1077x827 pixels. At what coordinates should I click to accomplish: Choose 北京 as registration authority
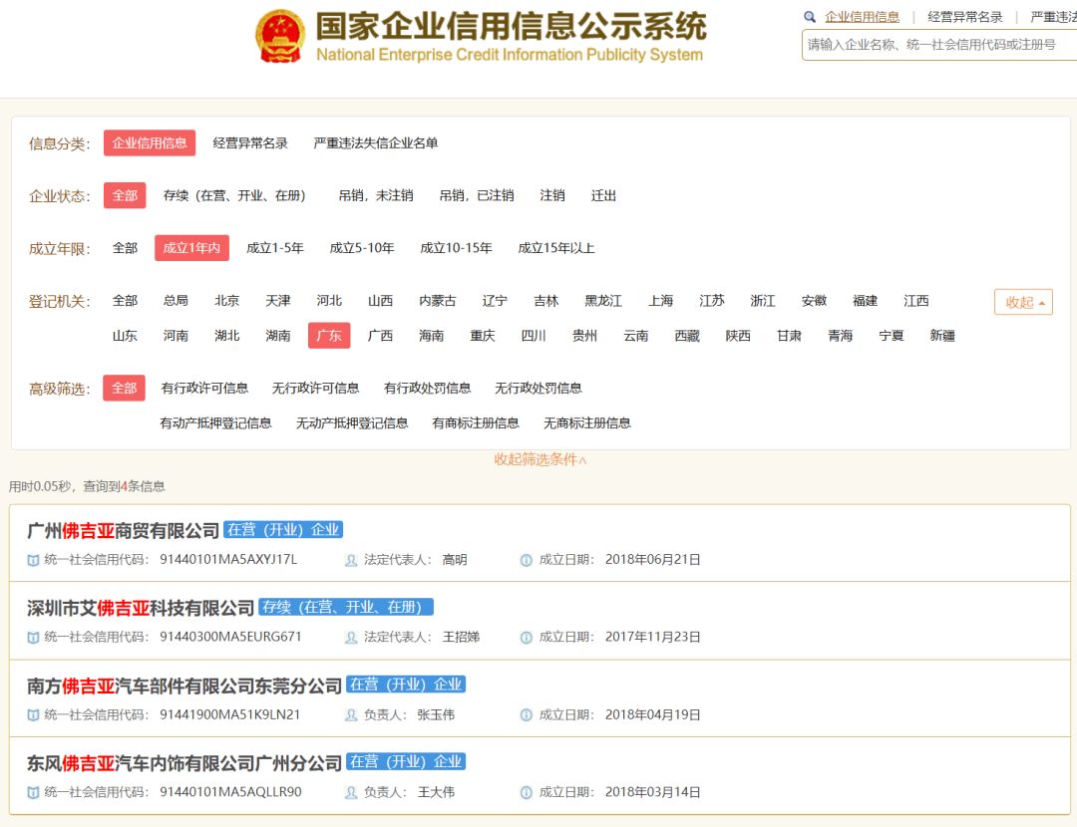tap(226, 301)
